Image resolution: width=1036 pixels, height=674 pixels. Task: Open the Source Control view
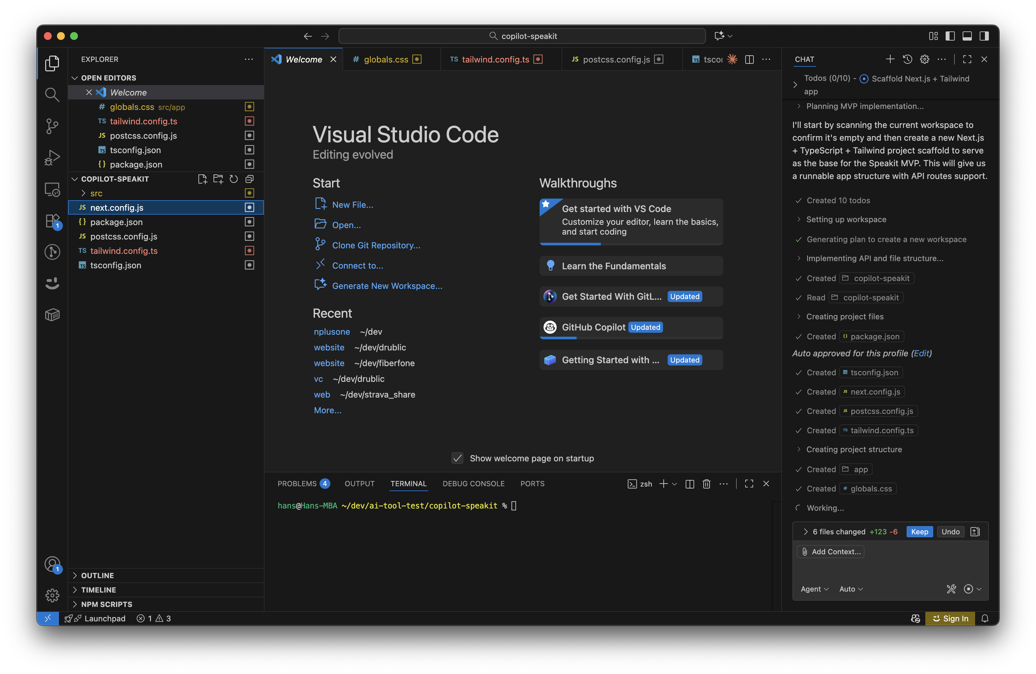click(52, 126)
